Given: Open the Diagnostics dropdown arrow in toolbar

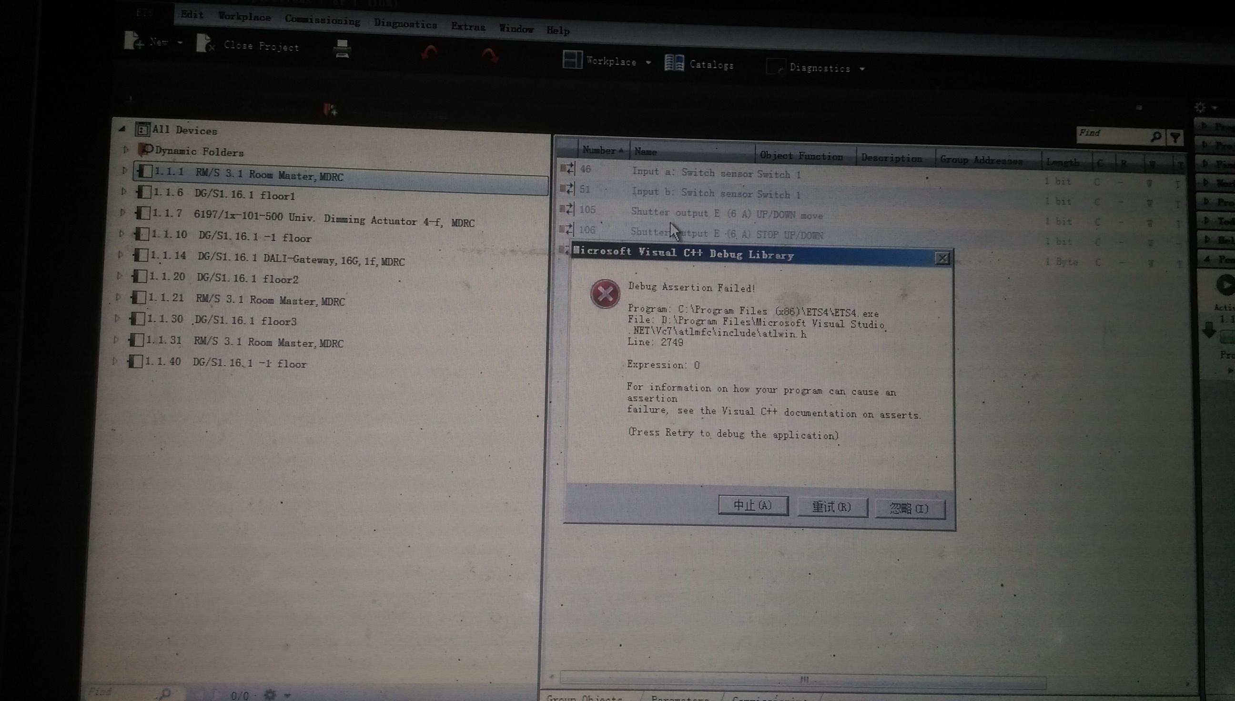Looking at the screenshot, I should tap(862, 69).
